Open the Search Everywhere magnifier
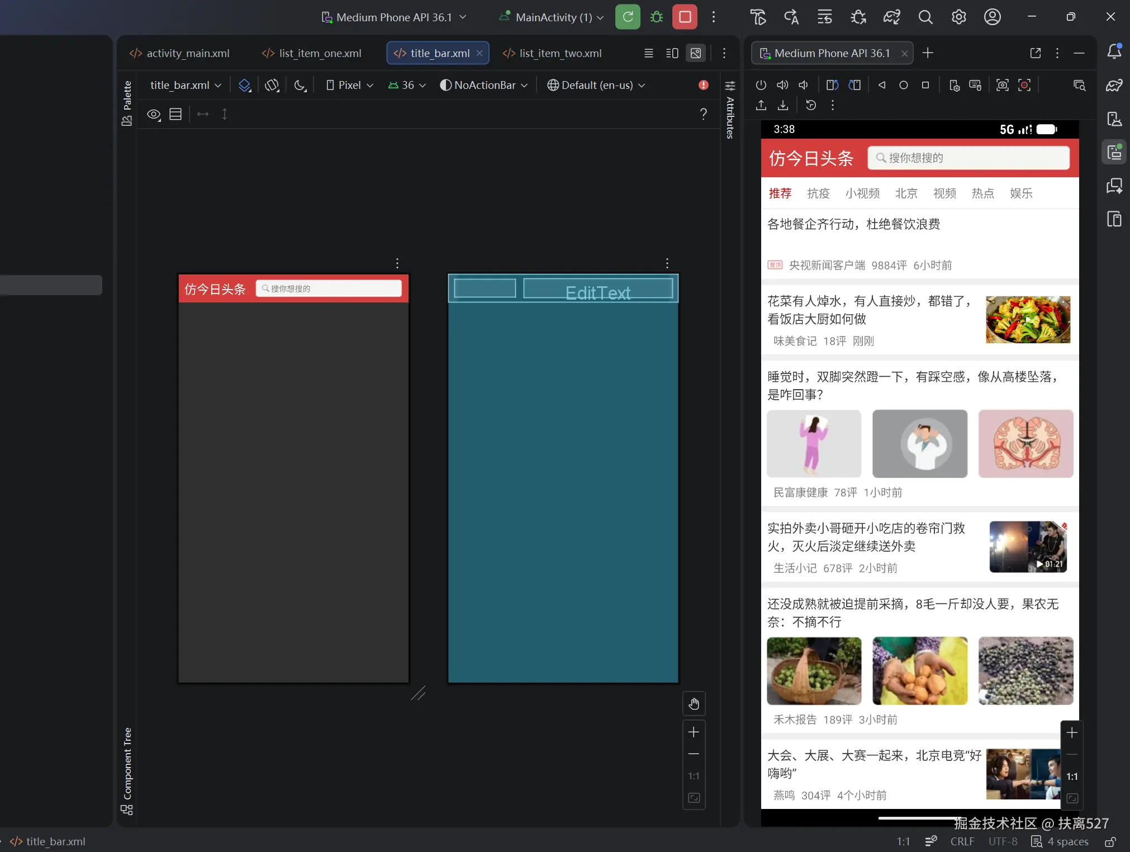 (925, 17)
